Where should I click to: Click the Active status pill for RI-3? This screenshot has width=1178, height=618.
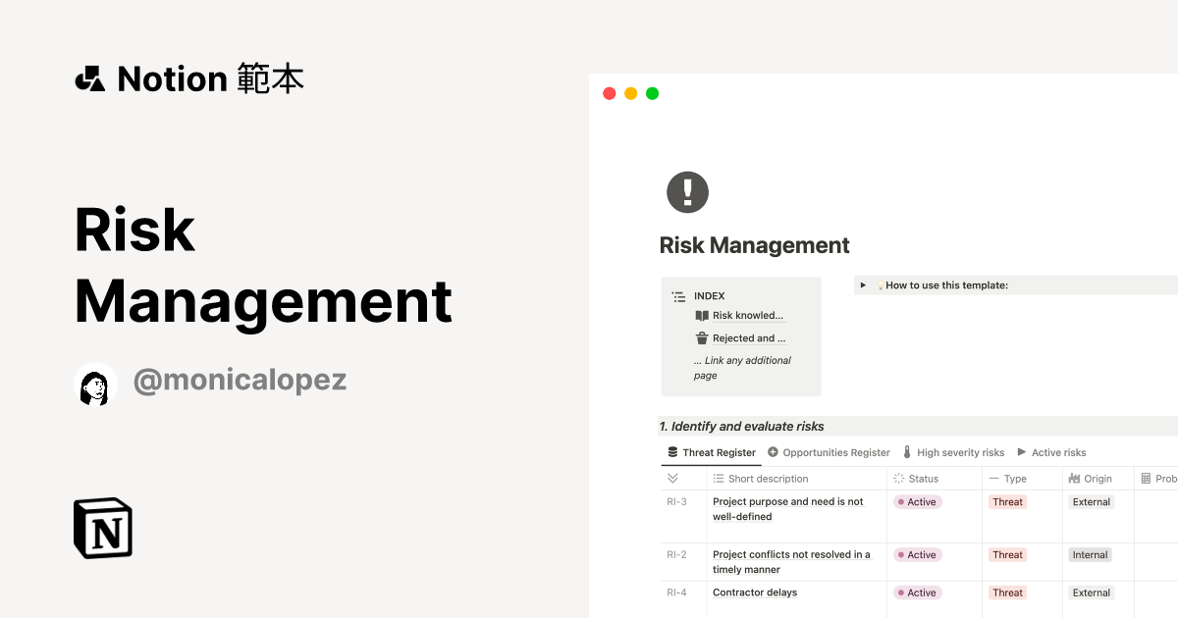(917, 501)
